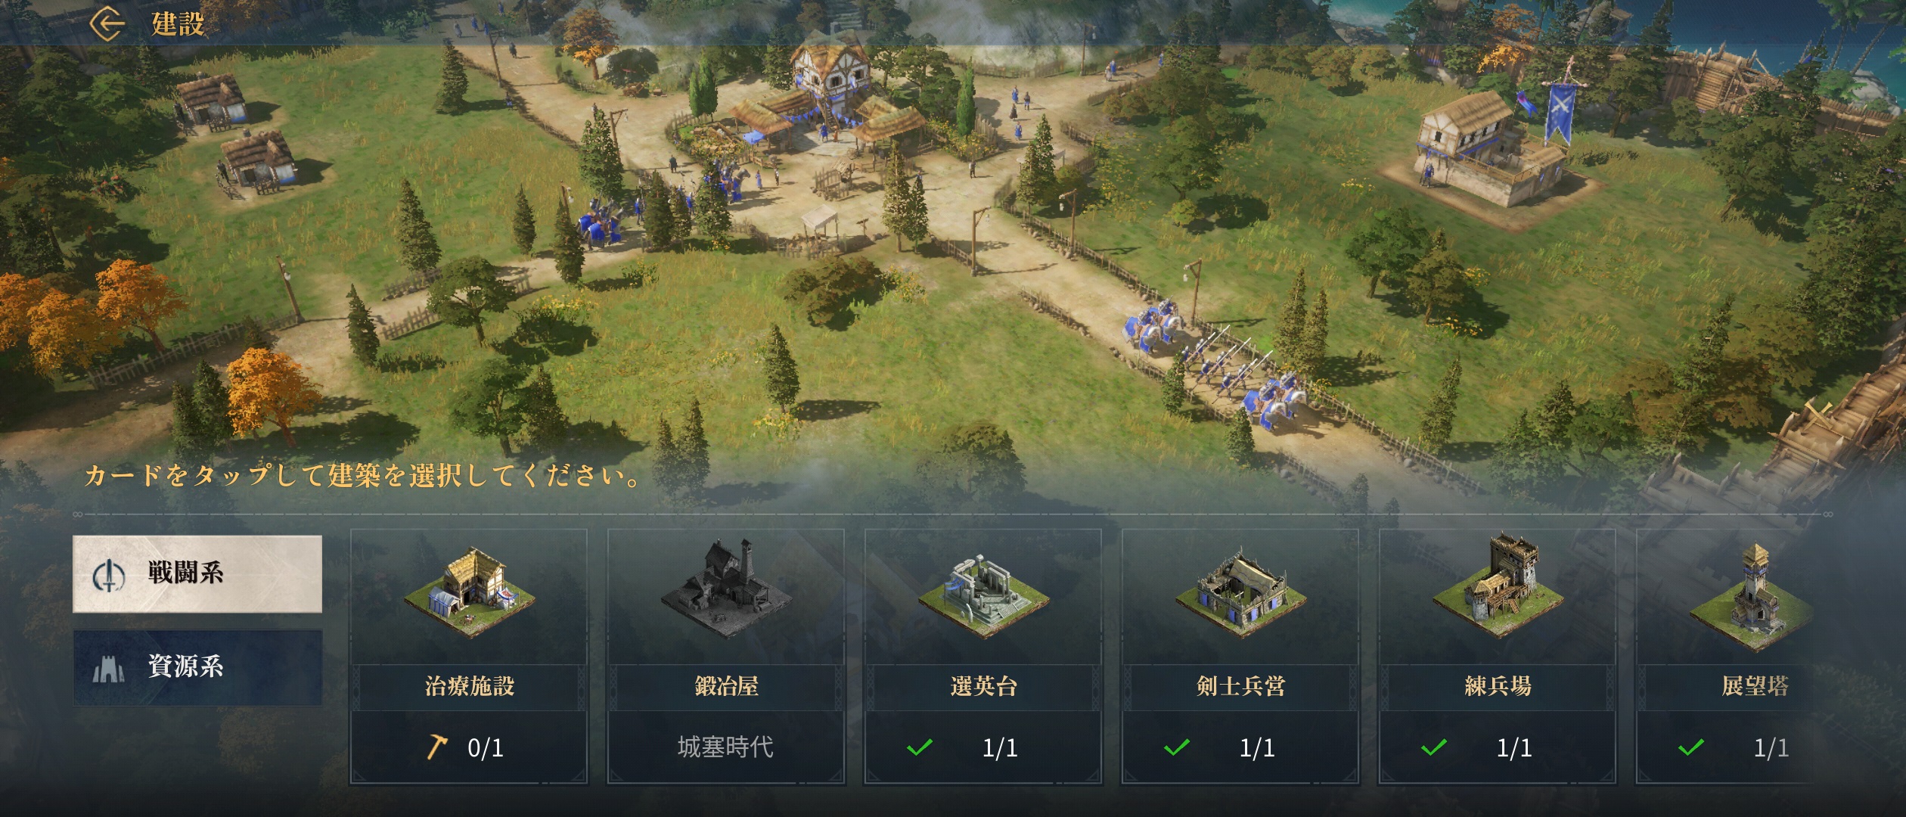Click the sword icon on the 戦闘系 tab
Image resolution: width=1906 pixels, height=817 pixels.
click(108, 575)
